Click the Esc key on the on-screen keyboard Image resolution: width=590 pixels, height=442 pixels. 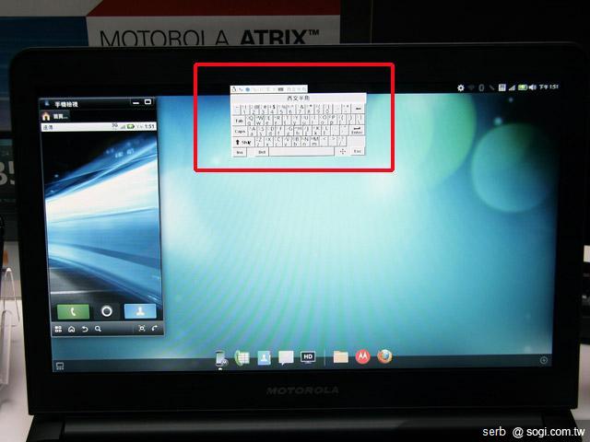point(357,151)
